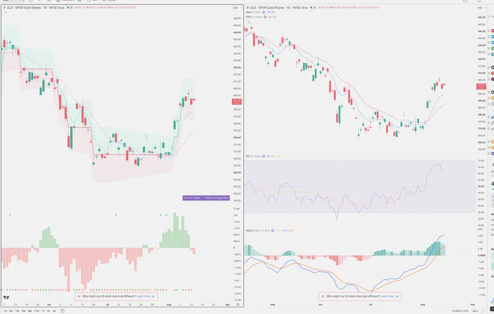Collapse right chart indicator legend arrow
This screenshot has width=494, height=314.
click(249, 21)
